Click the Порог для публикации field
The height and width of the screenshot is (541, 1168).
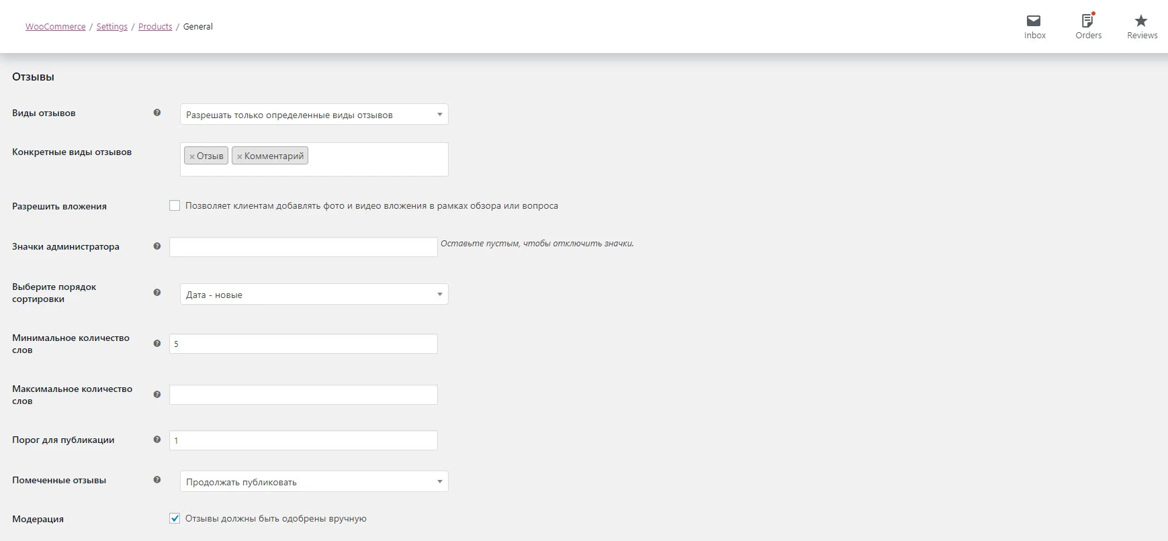(x=304, y=440)
